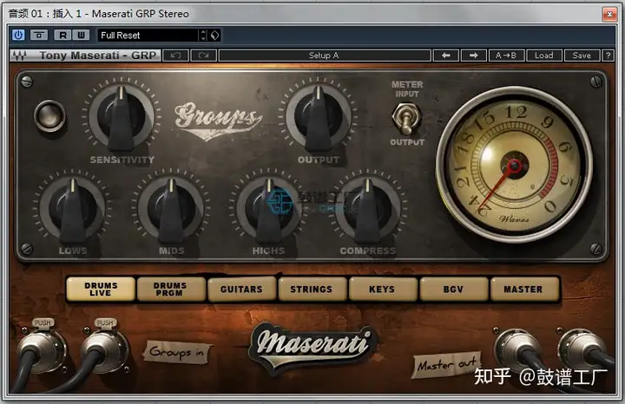
Task: Select the Strings mode
Action: tap(312, 289)
